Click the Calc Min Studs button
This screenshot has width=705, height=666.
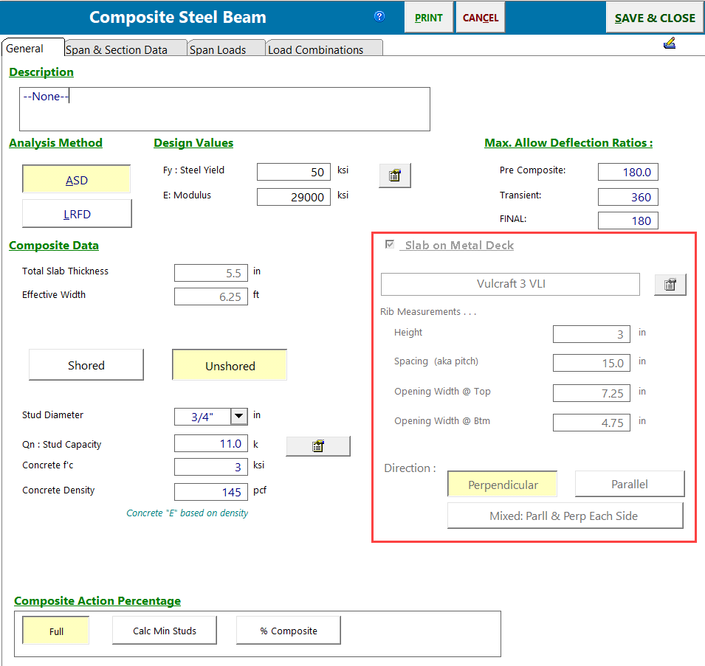pyautogui.click(x=165, y=631)
